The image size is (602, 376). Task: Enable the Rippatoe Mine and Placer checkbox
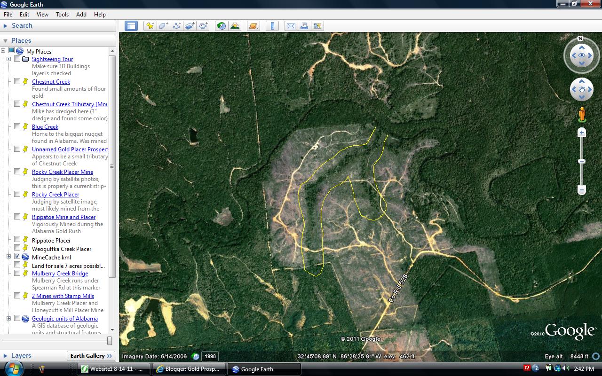[x=17, y=216]
